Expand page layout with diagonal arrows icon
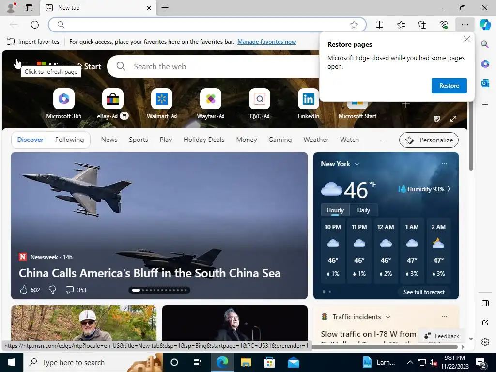 [x=453, y=119]
